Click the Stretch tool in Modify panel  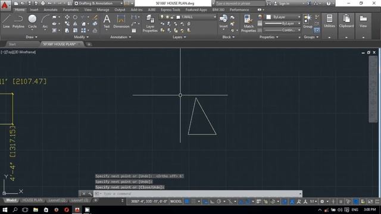(67, 30)
